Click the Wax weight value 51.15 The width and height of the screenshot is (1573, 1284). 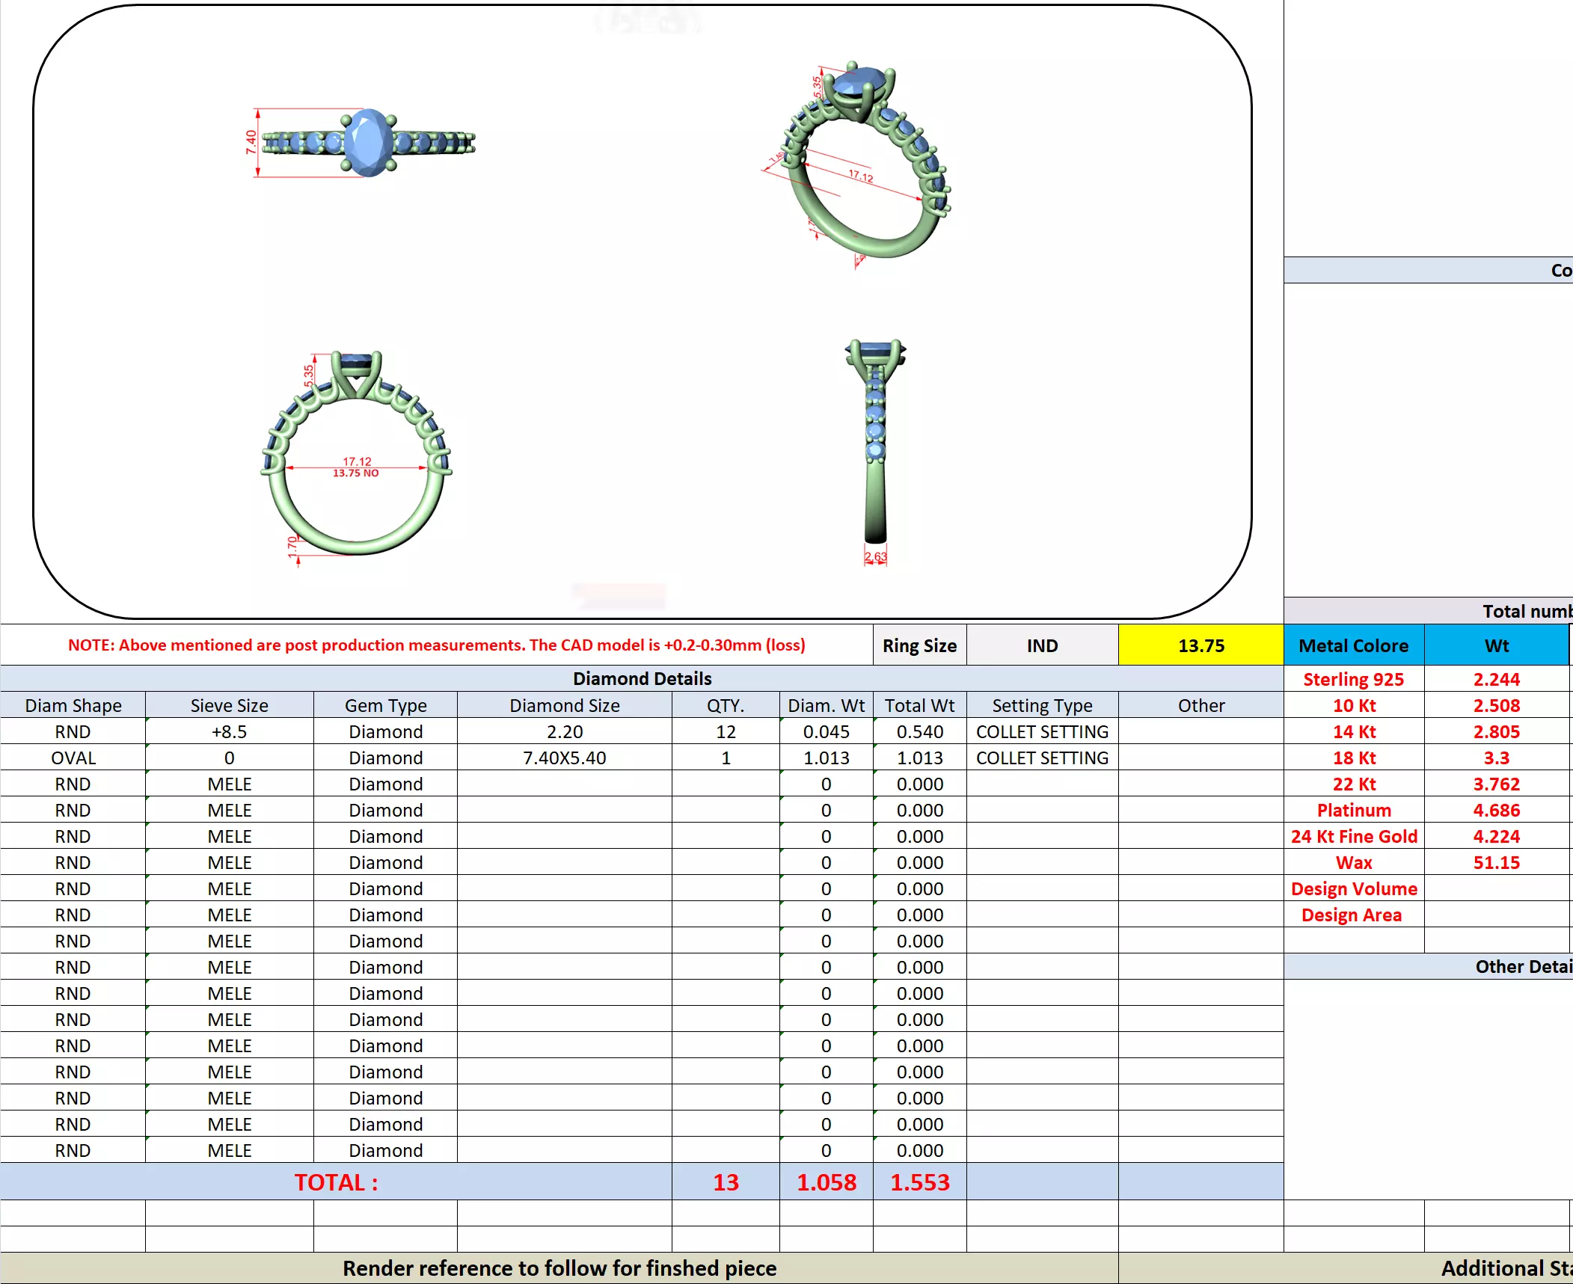tap(1496, 862)
